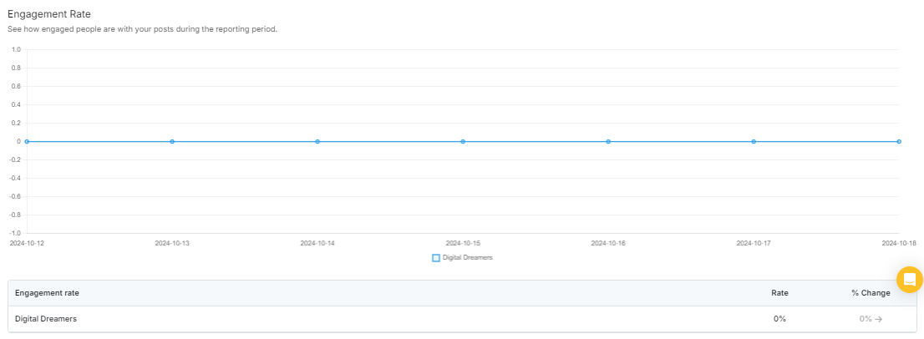Screen dimensions: 924x339
Task: Click the final data point for 2024-10-18
Action: coord(898,142)
